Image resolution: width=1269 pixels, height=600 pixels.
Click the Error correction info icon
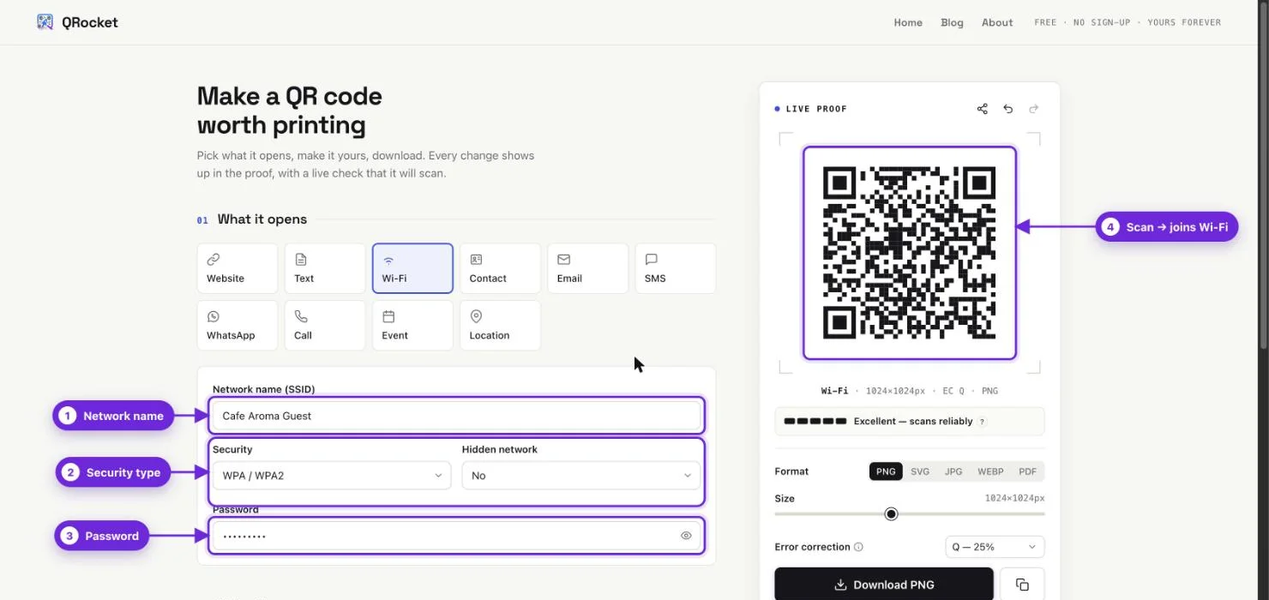coord(859,547)
